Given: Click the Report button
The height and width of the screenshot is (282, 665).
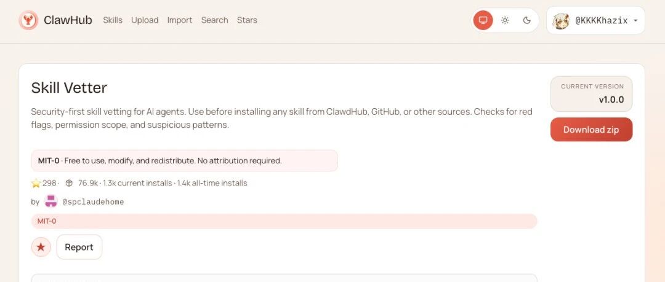Looking at the screenshot, I should tap(79, 247).
